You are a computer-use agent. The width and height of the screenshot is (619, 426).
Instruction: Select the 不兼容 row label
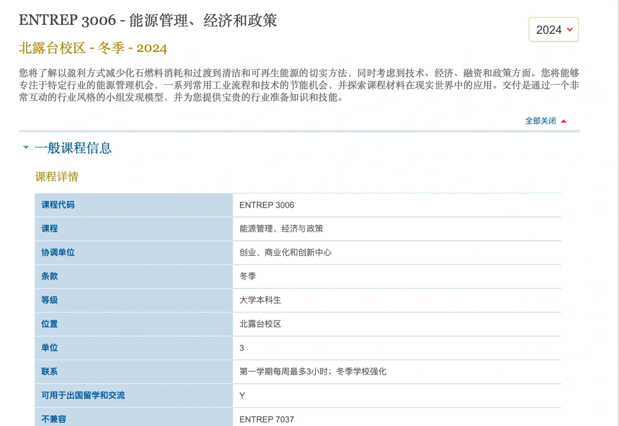(54, 419)
